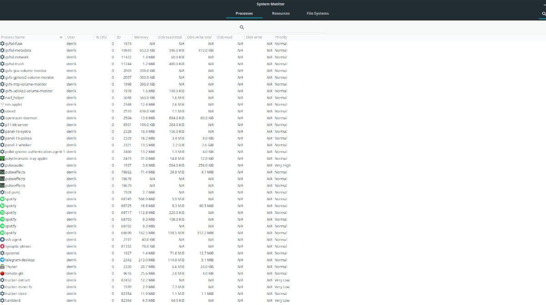546x305 pixels.
Task: Sort by Disk write total column header
Action: 200,37
